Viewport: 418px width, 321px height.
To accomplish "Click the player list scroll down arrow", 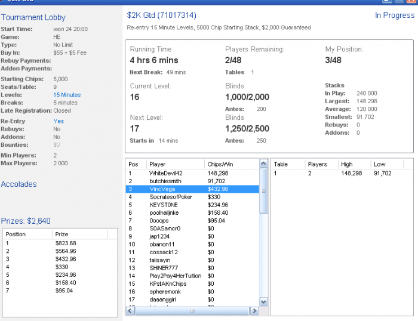I will tap(263, 302).
